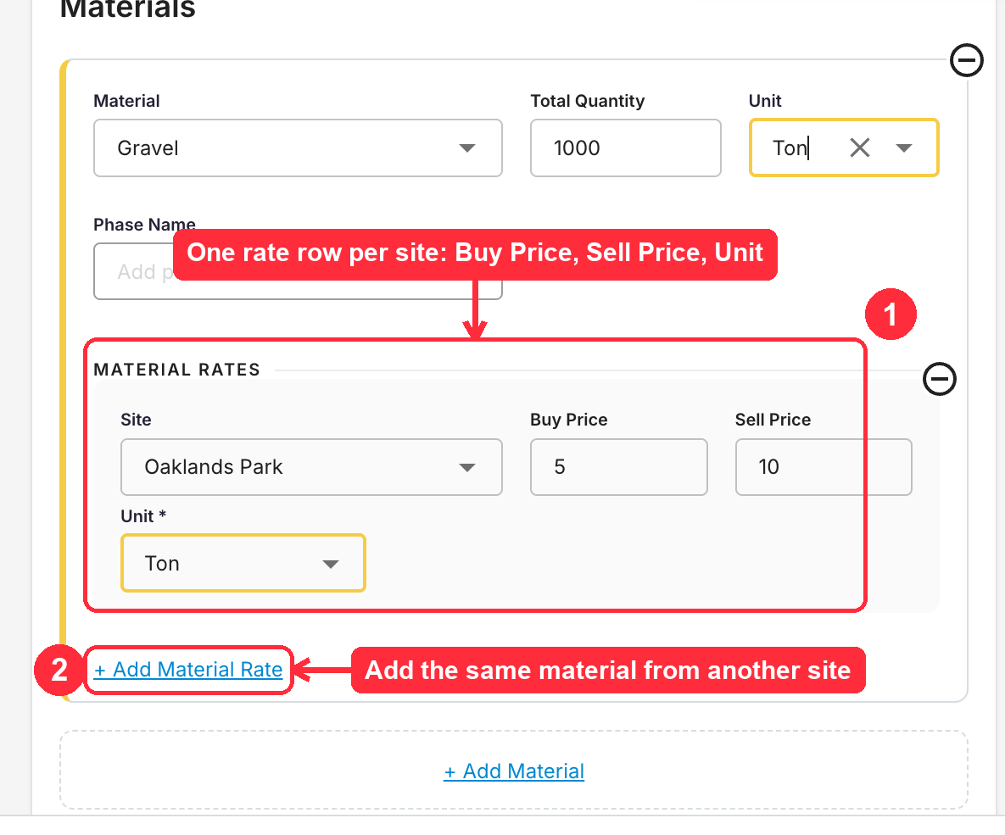
Task: Open the Gravel material dropdown
Action: (x=298, y=148)
